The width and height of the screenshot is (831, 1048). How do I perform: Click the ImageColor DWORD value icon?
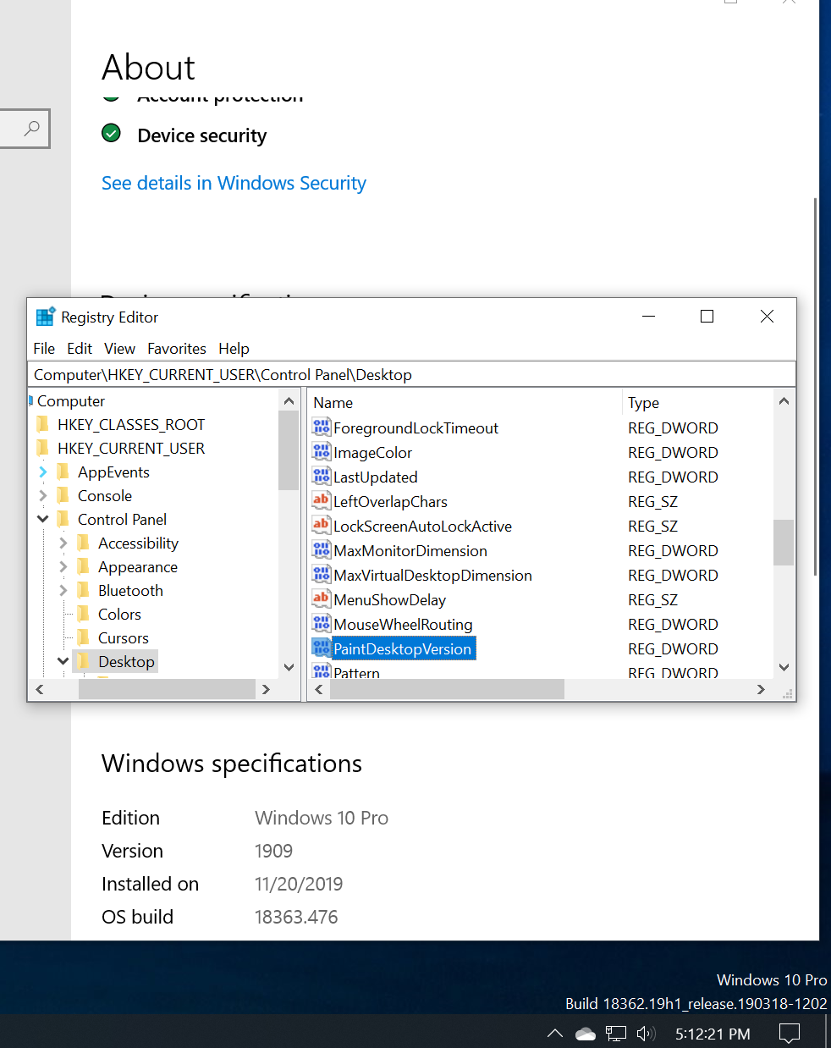tap(322, 451)
